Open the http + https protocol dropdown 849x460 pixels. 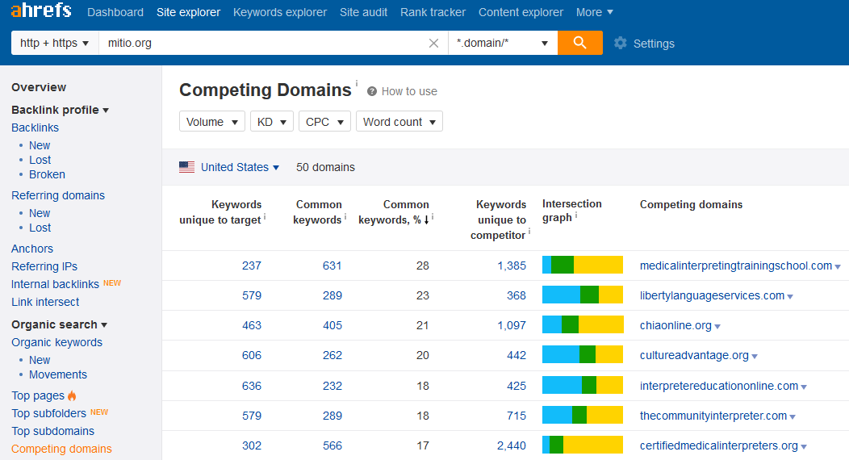click(55, 43)
